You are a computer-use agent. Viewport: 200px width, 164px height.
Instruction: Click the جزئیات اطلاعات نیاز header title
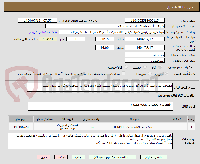(x=180, y=7)
